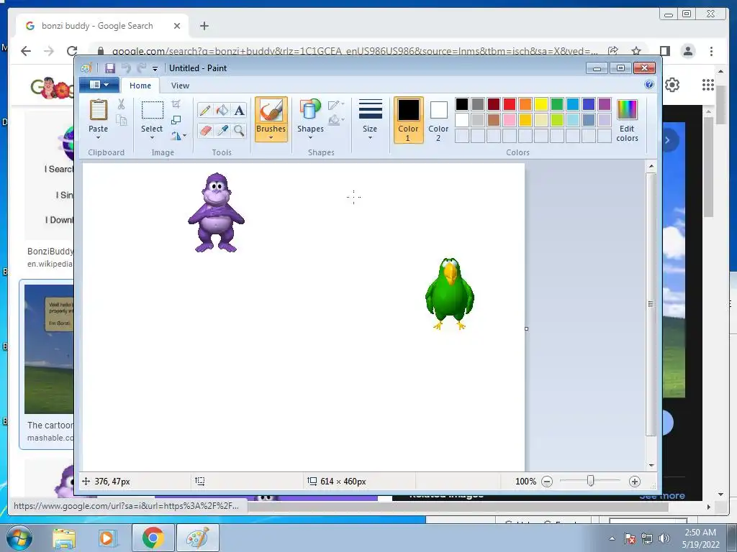Click the volume speaker tray icon
The image size is (737, 552).
pyautogui.click(x=664, y=538)
